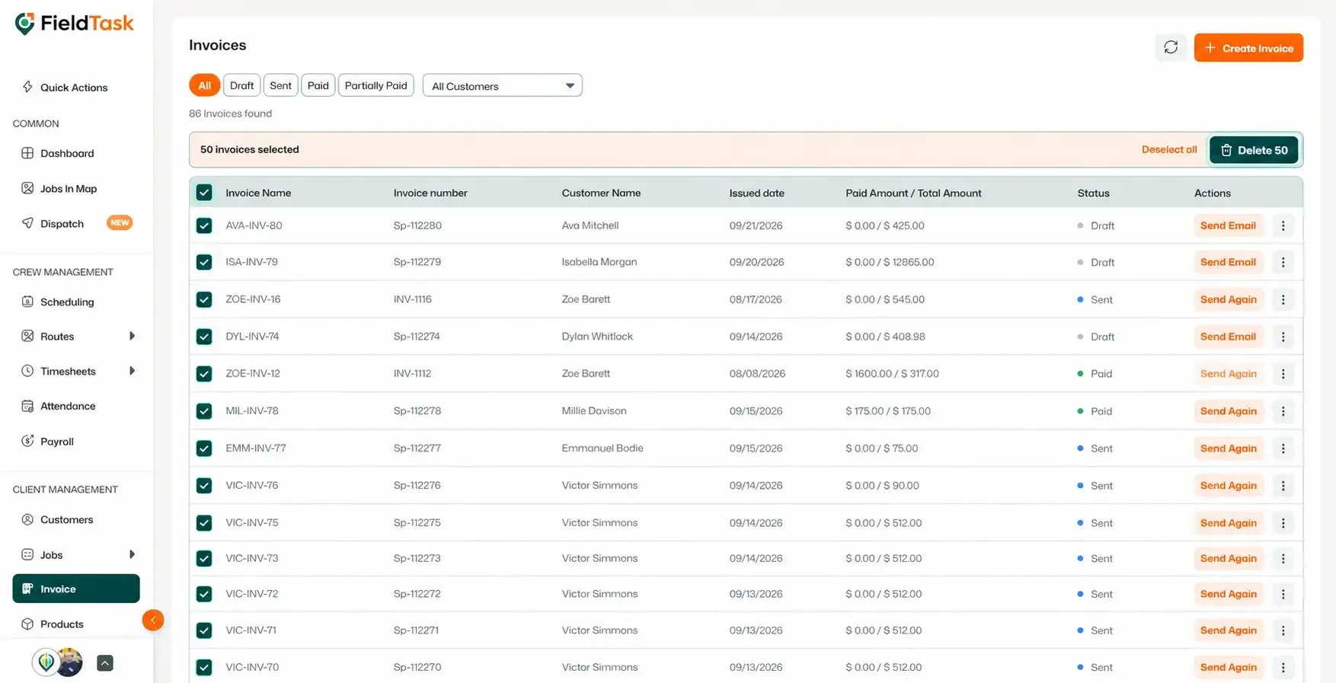Filter invoices by Sent
Viewport: 1336px width, 683px height.
point(280,85)
